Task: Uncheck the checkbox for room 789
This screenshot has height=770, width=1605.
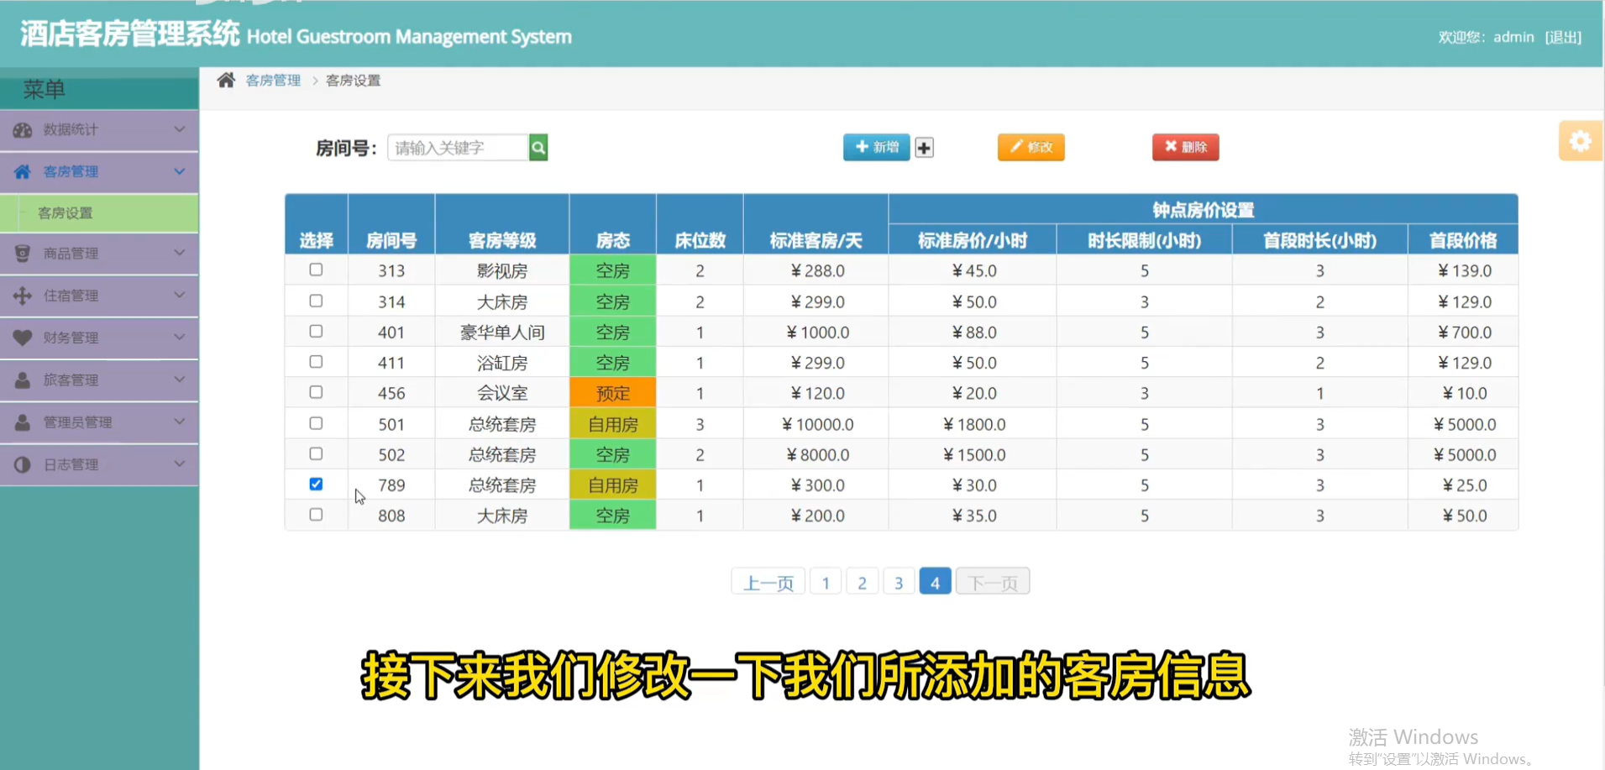Action: pos(316,484)
